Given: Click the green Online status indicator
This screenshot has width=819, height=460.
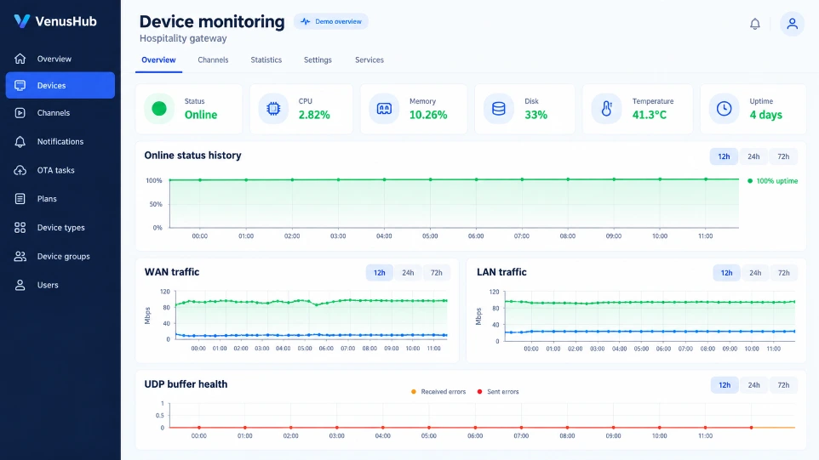Looking at the screenshot, I should (x=159, y=109).
